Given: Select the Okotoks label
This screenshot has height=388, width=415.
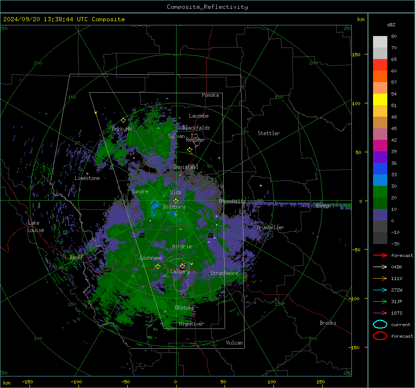Looking at the screenshot, I should [x=184, y=307].
